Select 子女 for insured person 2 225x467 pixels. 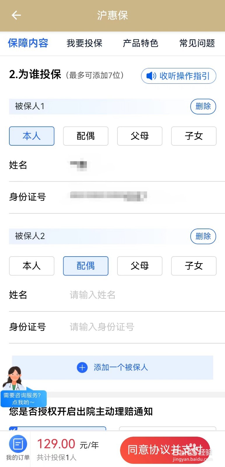(194, 266)
